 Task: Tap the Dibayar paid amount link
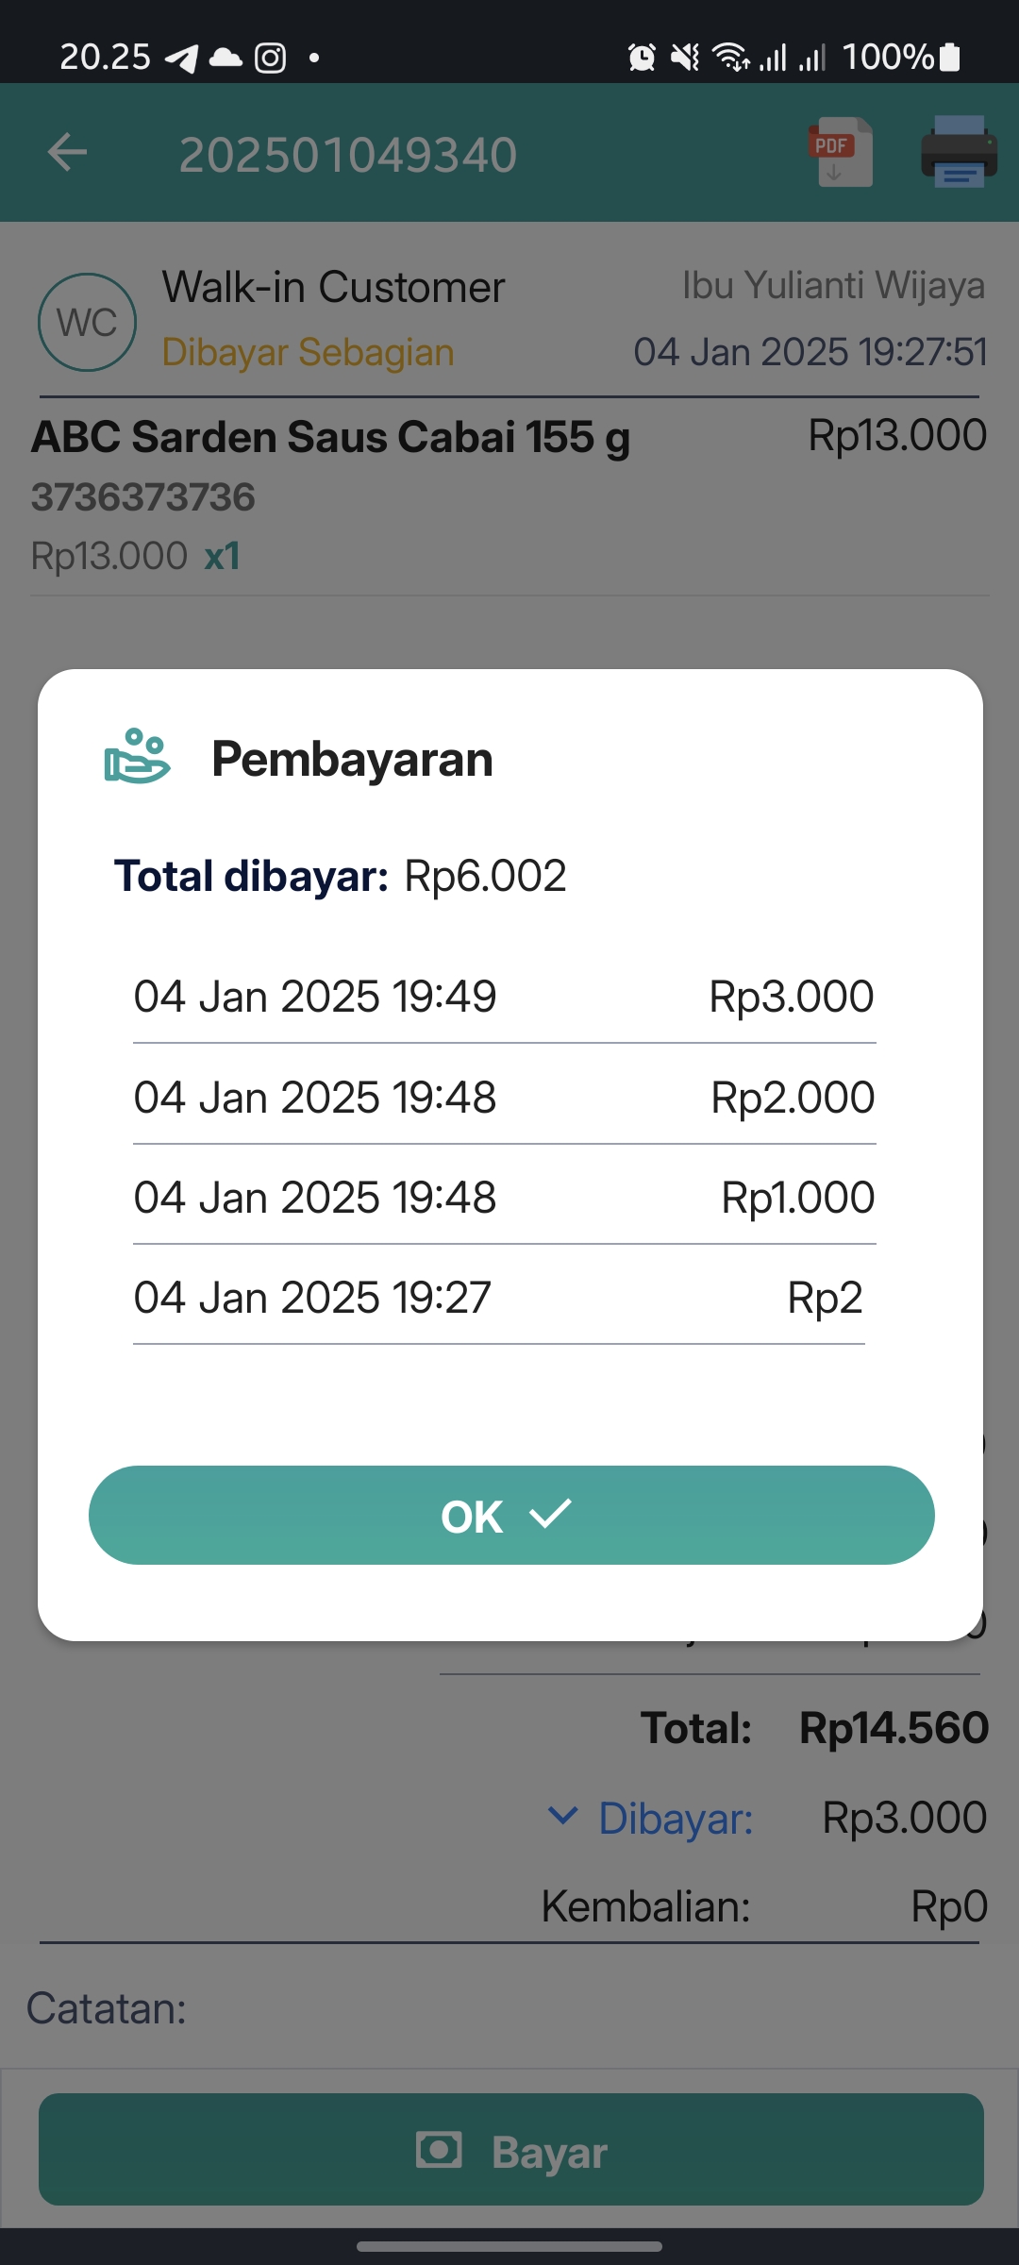[x=676, y=1818]
